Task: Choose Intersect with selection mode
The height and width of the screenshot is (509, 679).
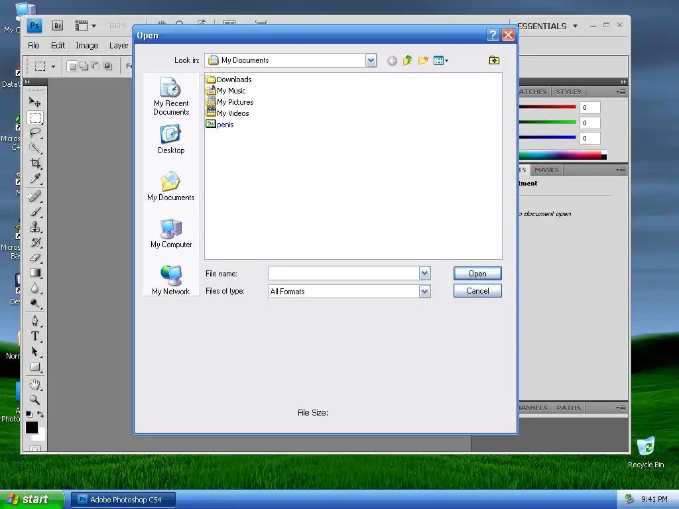Action: pos(107,66)
